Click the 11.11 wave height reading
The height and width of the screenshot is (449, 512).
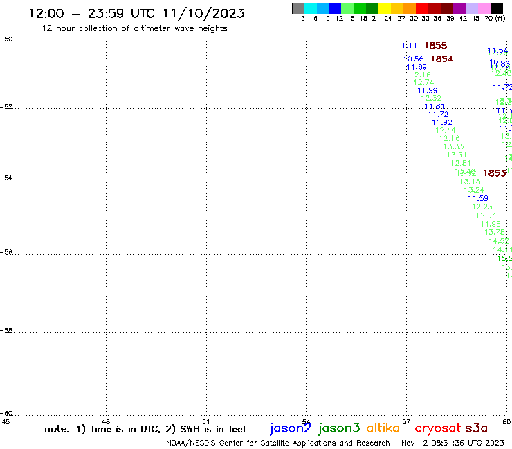tap(407, 46)
